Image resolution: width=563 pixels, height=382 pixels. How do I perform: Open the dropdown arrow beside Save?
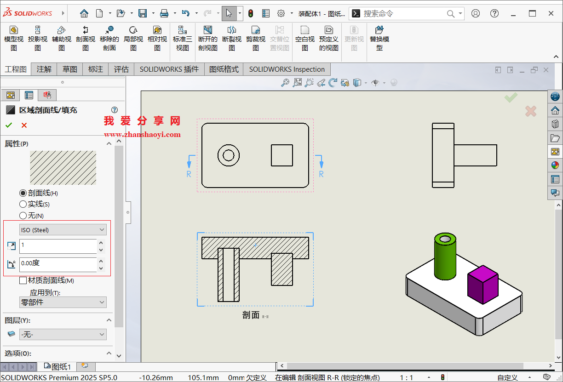153,13
